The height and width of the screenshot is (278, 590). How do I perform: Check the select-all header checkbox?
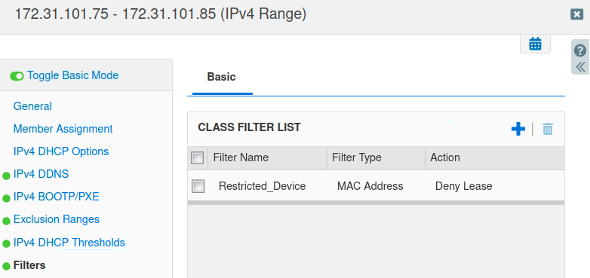pos(198,157)
